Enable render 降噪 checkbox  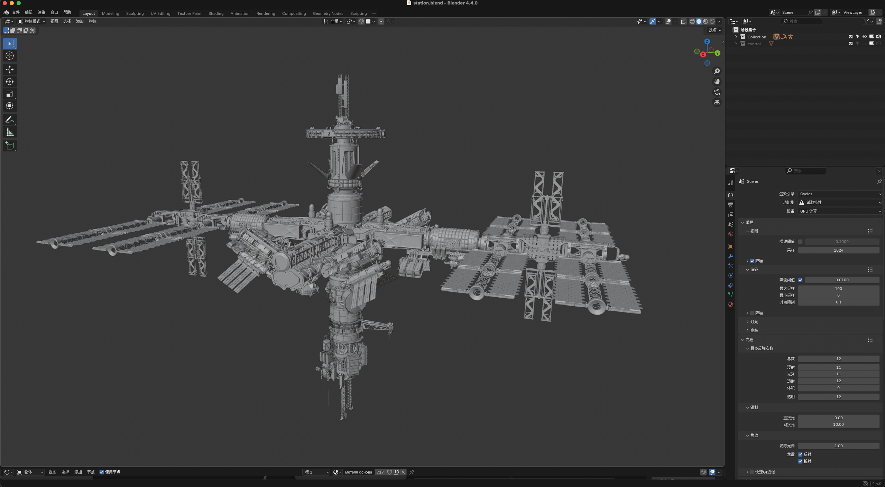752,313
